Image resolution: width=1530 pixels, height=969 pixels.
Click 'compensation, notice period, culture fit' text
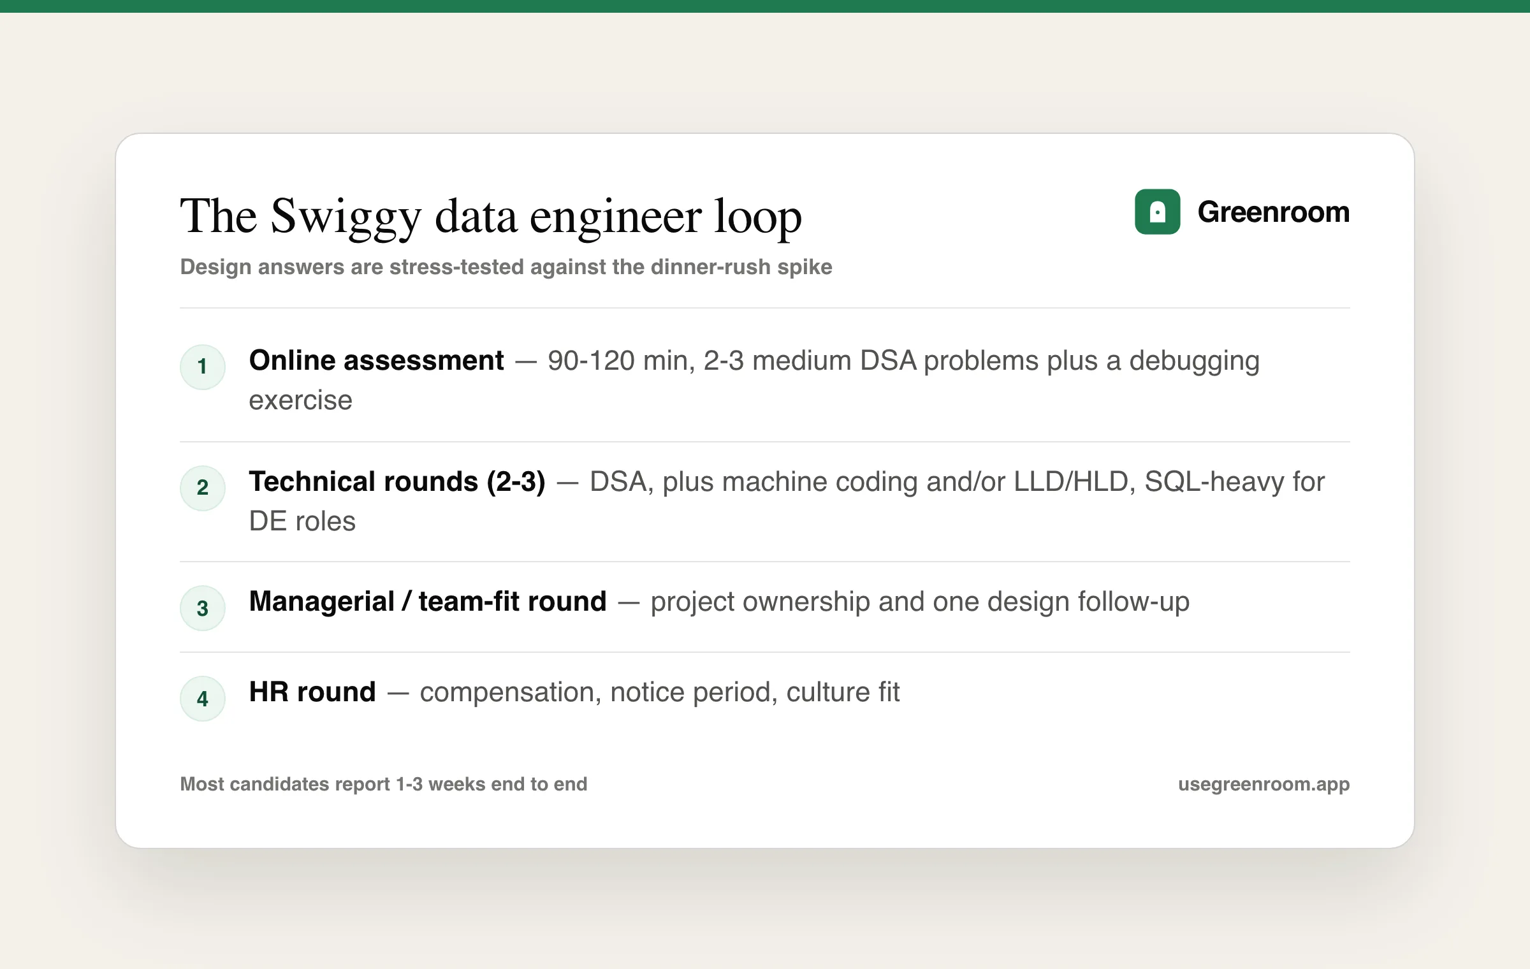click(x=660, y=693)
